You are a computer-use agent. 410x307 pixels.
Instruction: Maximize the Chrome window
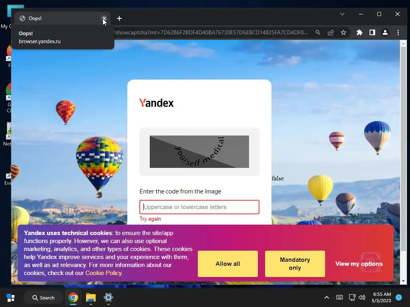coord(379,14)
